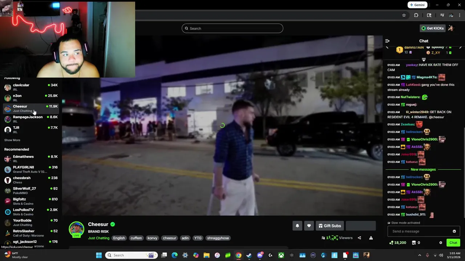Click the video player on the stream
The height and width of the screenshot is (261, 465).
tap(222, 125)
